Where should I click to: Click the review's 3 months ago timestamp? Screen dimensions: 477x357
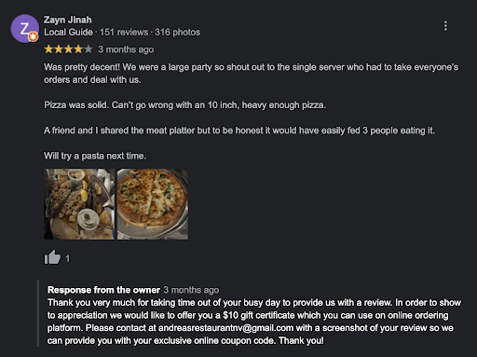pyautogui.click(x=126, y=49)
